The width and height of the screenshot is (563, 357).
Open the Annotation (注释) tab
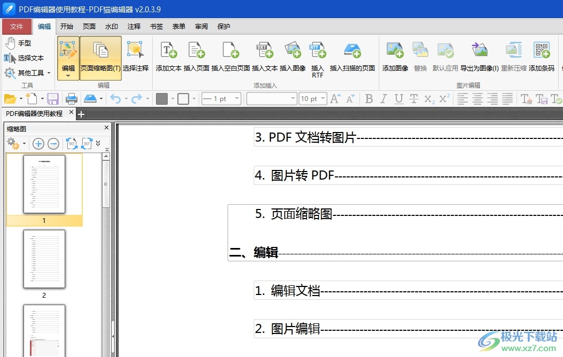[134, 27]
